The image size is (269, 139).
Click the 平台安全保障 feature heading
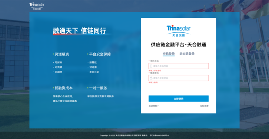click(100, 54)
